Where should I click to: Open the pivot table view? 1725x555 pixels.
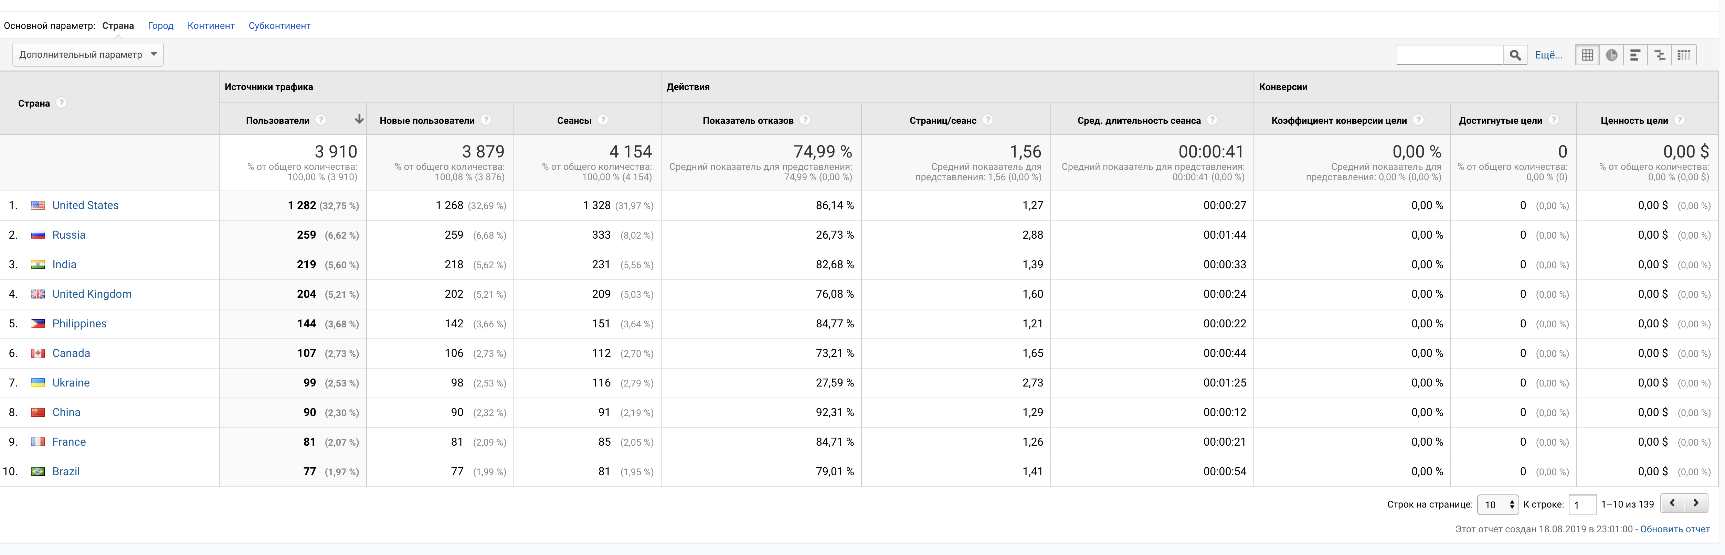pyautogui.click(x=1683, y=55)
